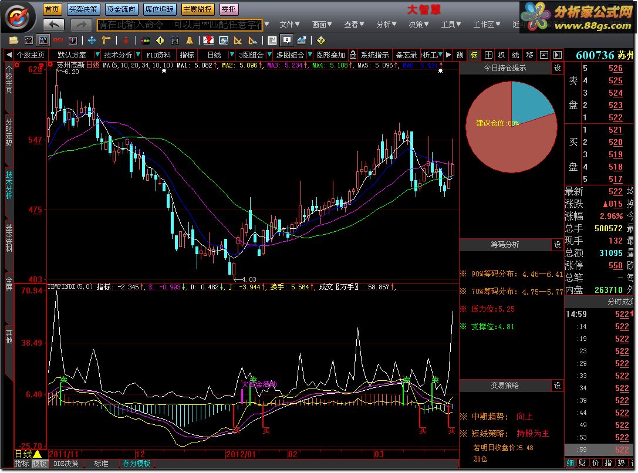This screenshot has height=473, width=638.
Task: Click the 席位追踪 button
Action: 160,9
